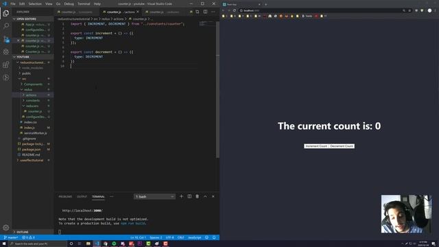Split the editor to the right
The width and height of the screenshot is (439, 247).
[x=205, y=12]
